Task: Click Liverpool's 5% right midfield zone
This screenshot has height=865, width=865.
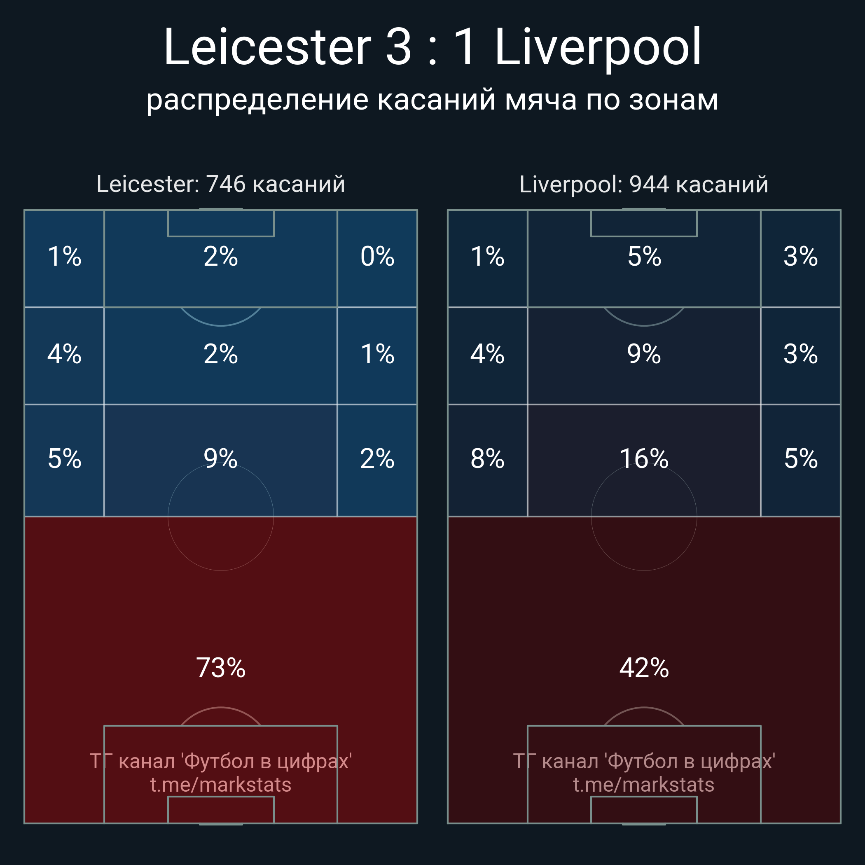Action: click(800, 460)
